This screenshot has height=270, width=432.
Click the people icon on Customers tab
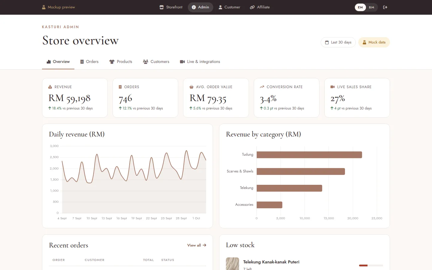pyautogui.click(x=145, y=62)
